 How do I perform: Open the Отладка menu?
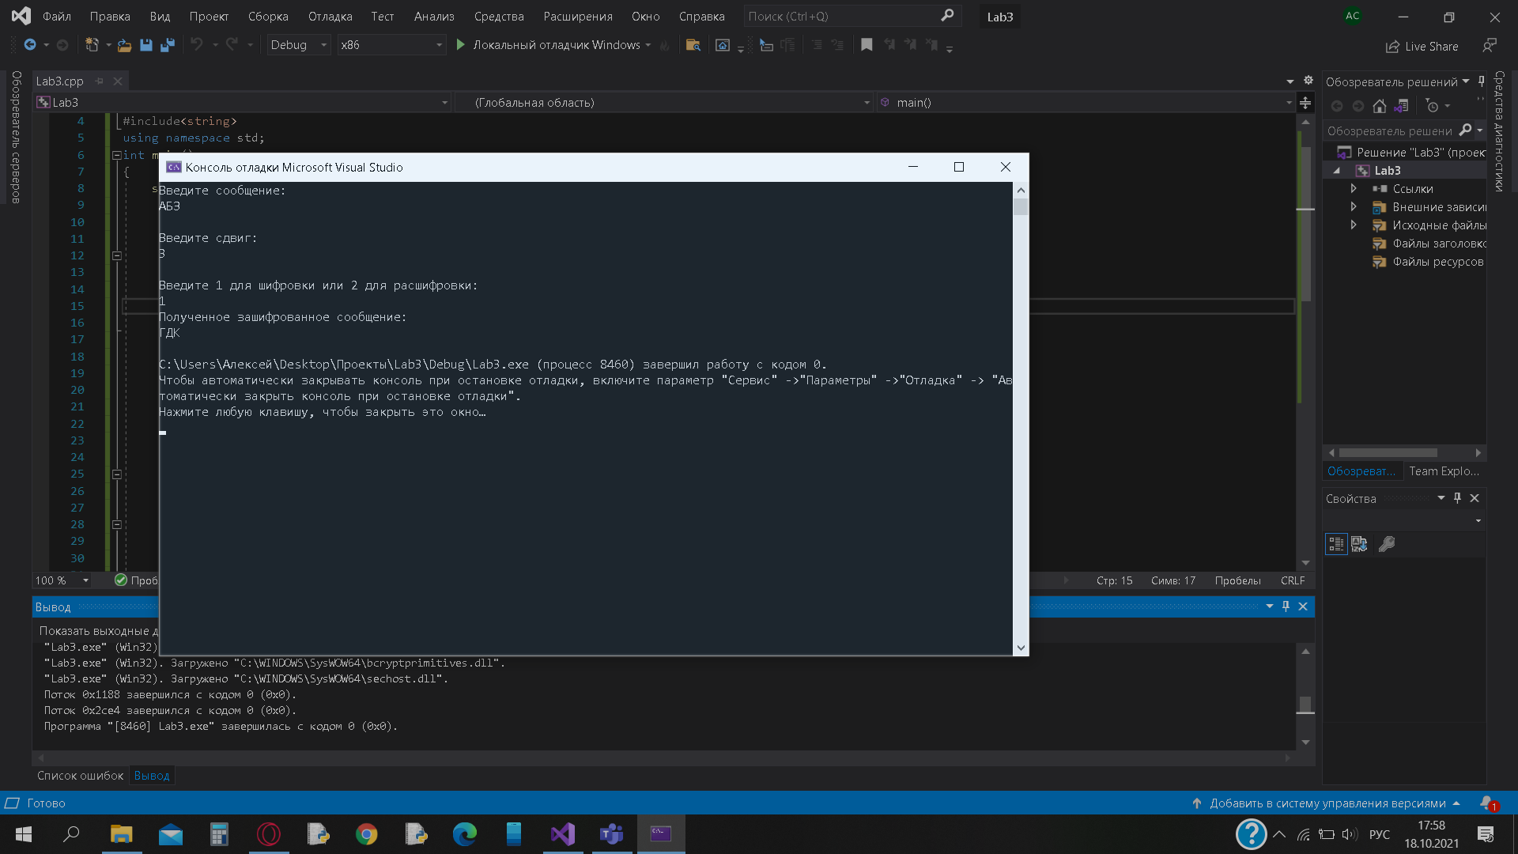coord(330,17)
